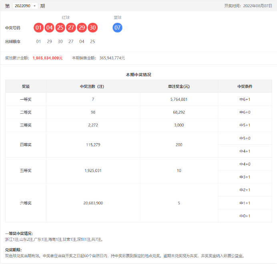This screenshot has height=264, width=277.
Task: Click the 兑奖期限 heading
Action: click(x=14, y=250)
